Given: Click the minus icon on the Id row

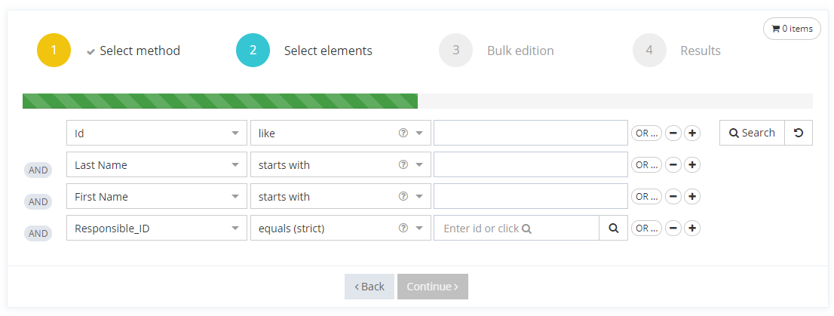Looking at the screenshot, I should point(674,133).
